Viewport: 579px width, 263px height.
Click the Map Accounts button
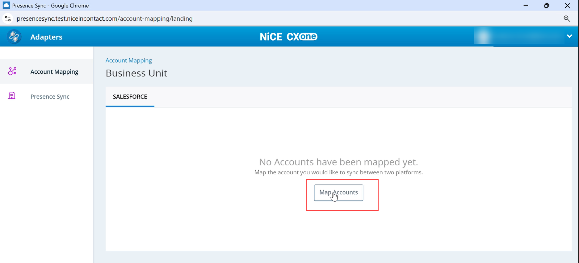(338, 192)
